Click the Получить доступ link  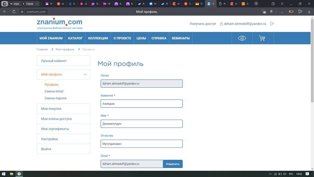click(203, 24)
